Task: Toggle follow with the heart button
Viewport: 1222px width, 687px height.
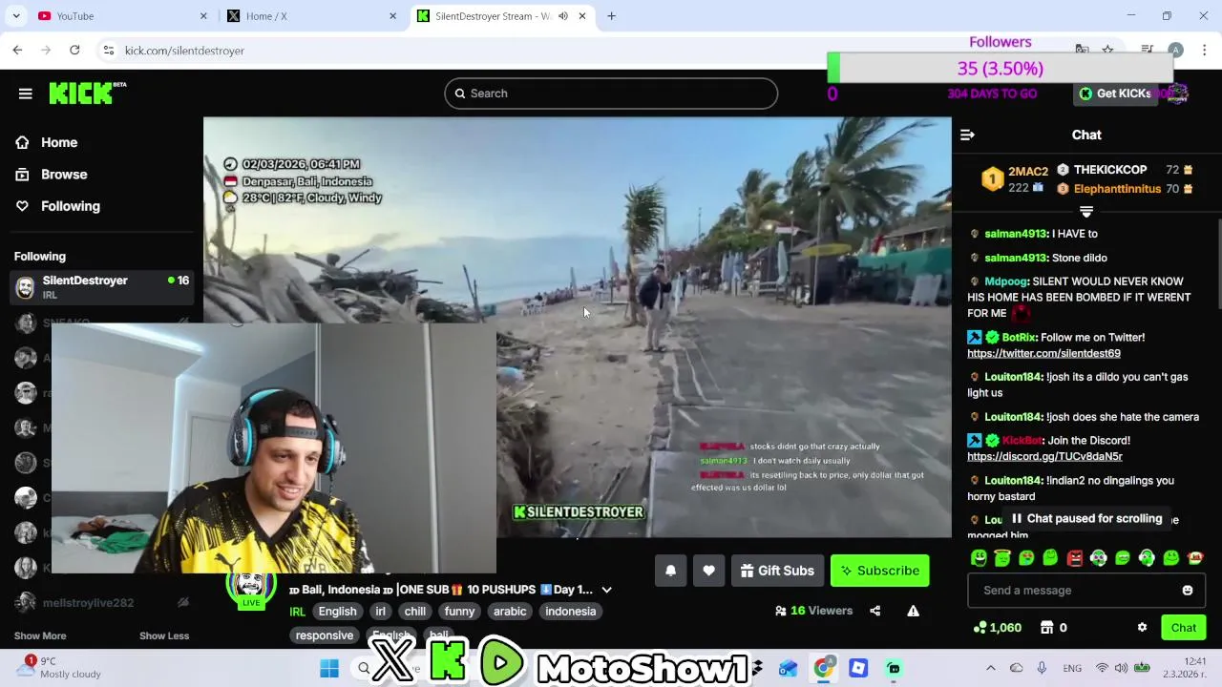Action: click(708, 571)
